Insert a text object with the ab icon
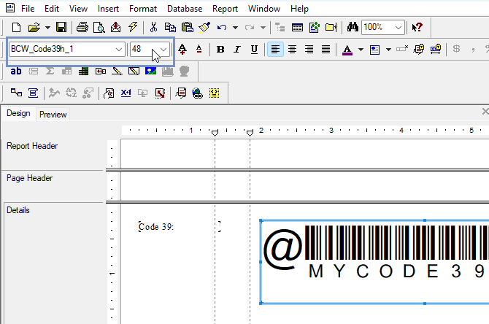 16,72
